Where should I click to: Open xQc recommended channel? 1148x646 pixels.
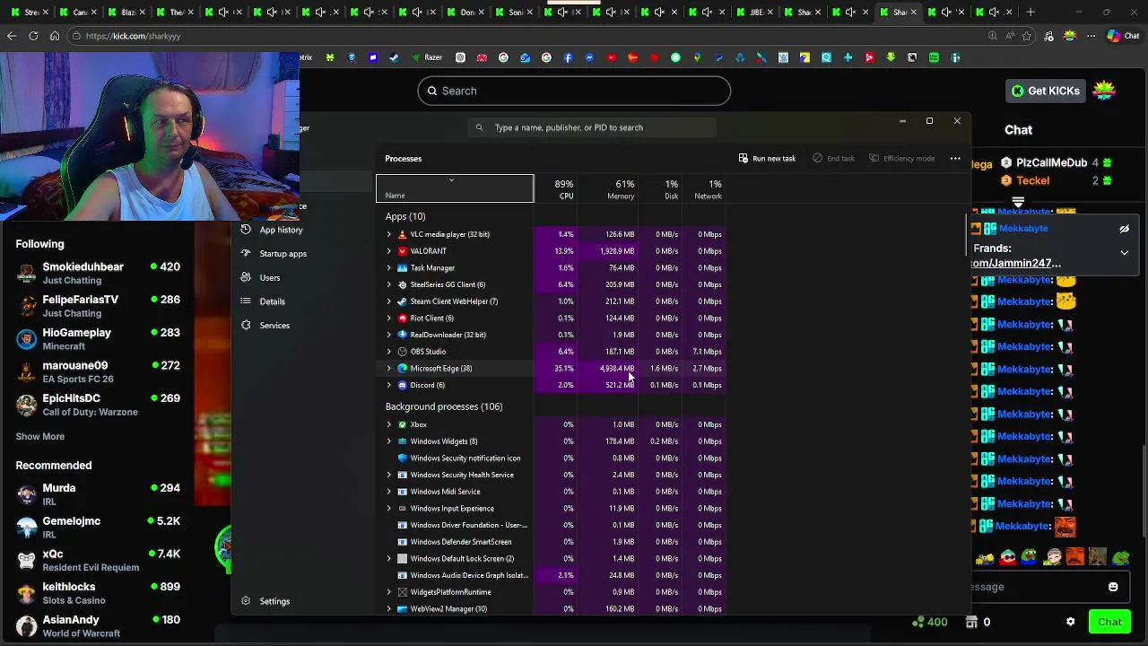pos(98,560)
